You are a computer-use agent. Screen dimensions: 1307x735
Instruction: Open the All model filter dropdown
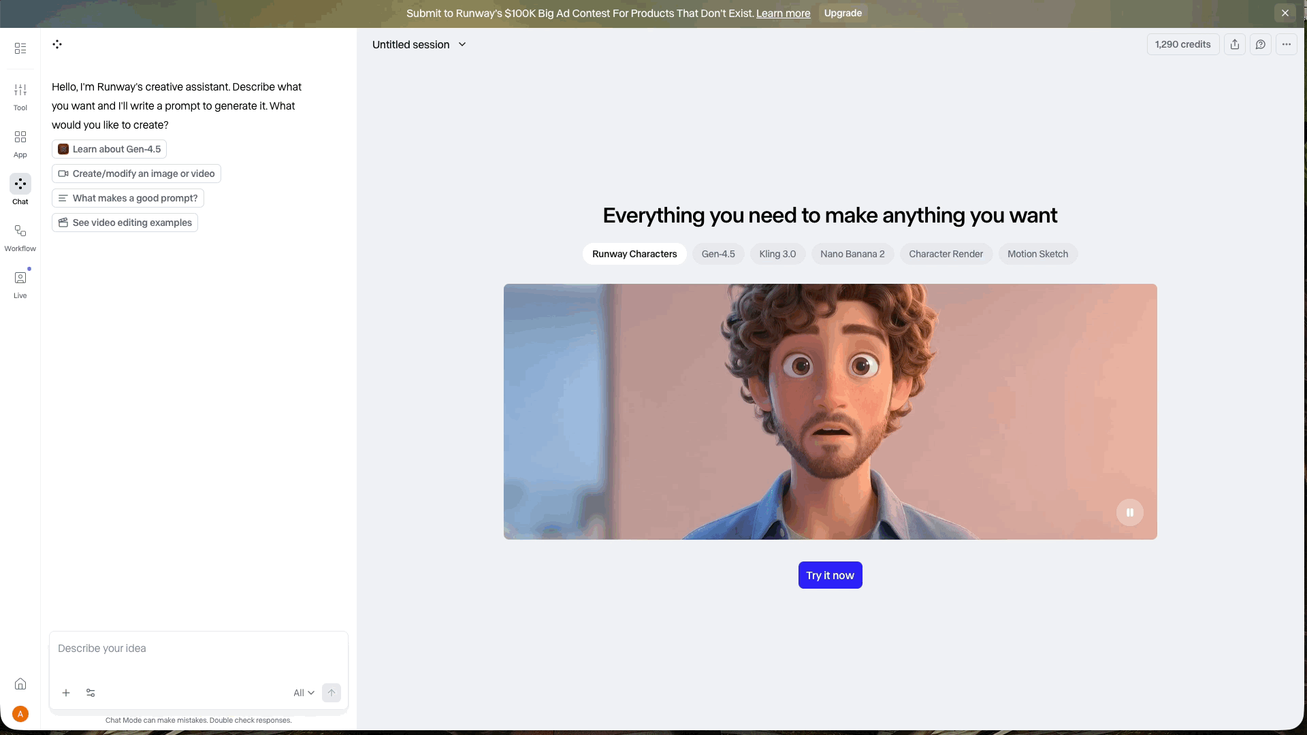(x=304, y=692)
